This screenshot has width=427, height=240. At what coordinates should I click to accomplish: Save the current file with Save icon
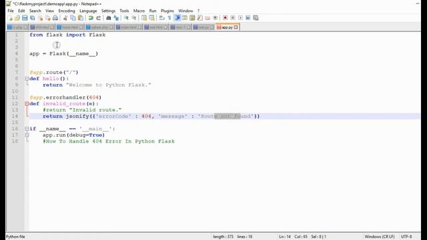tap(25, 18)
